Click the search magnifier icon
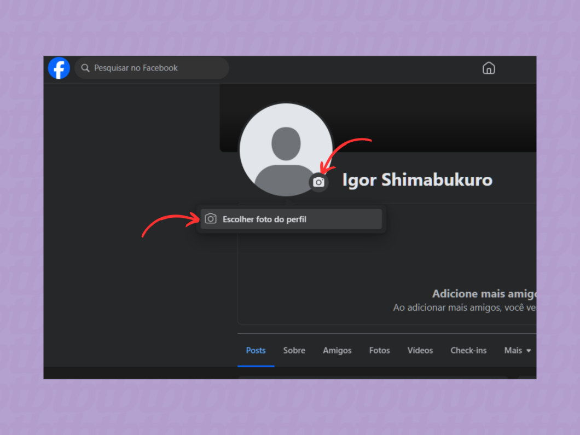The image size is (580, 435). 85,68
